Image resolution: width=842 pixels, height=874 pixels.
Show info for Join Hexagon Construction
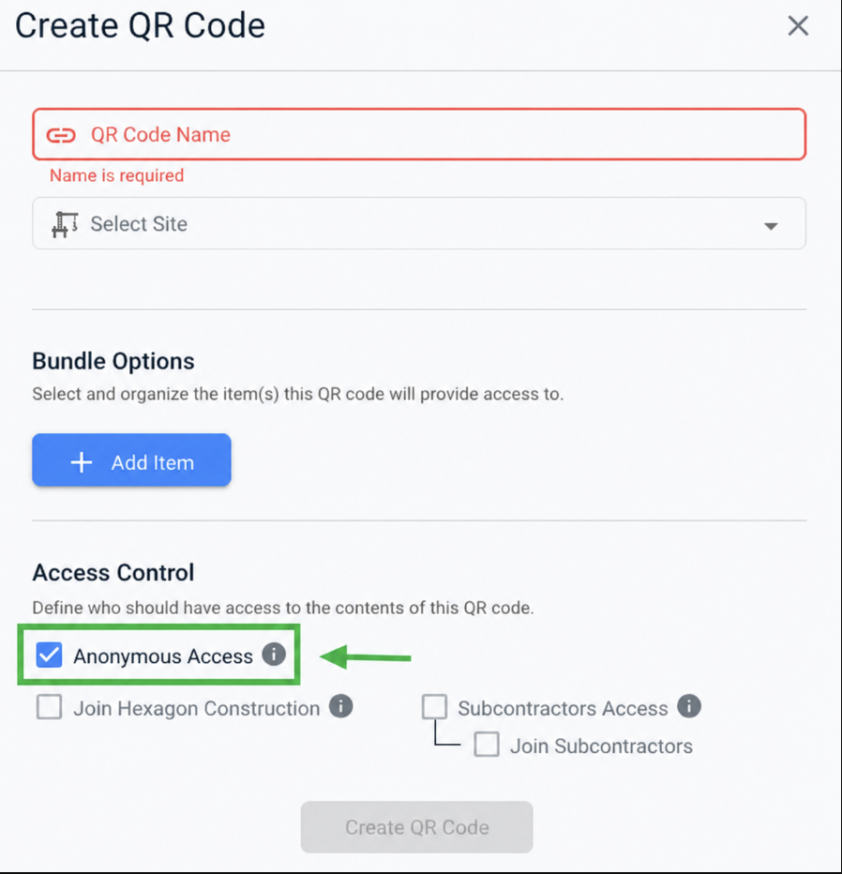click(340, 707)
